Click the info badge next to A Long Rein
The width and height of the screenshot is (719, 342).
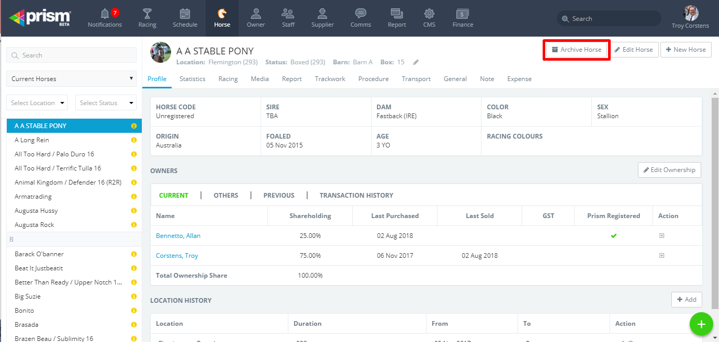[x=133, y=140]
